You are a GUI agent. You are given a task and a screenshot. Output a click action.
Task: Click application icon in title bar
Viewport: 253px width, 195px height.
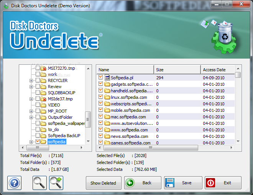tap(6, 6)
